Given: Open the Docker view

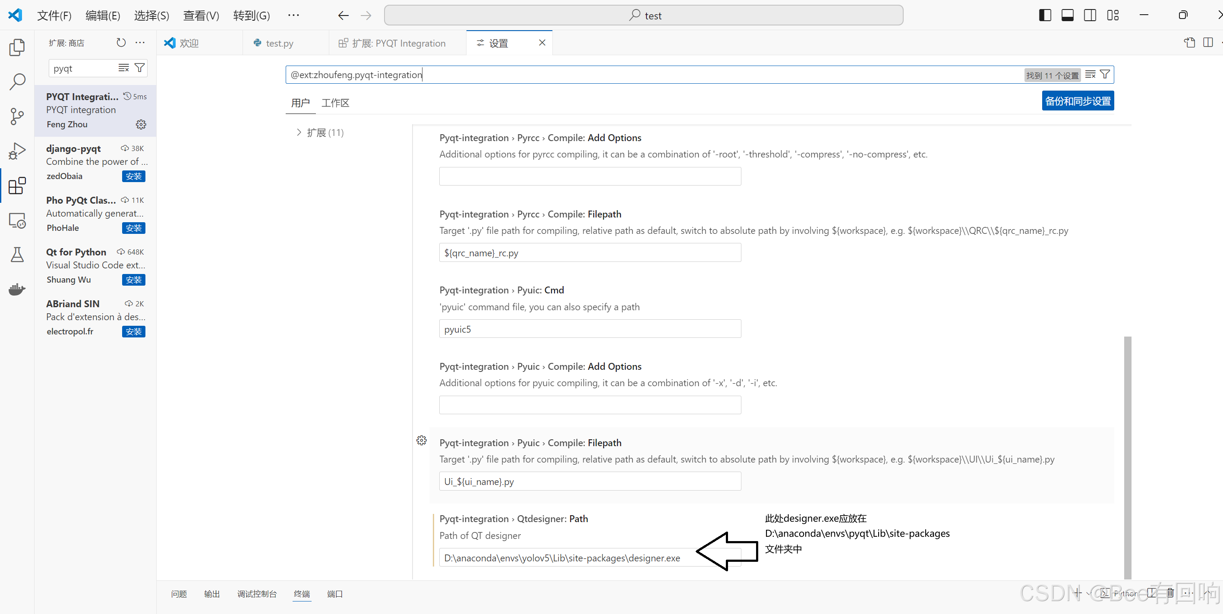Looking at the screenshot, I should coord(17,289).
